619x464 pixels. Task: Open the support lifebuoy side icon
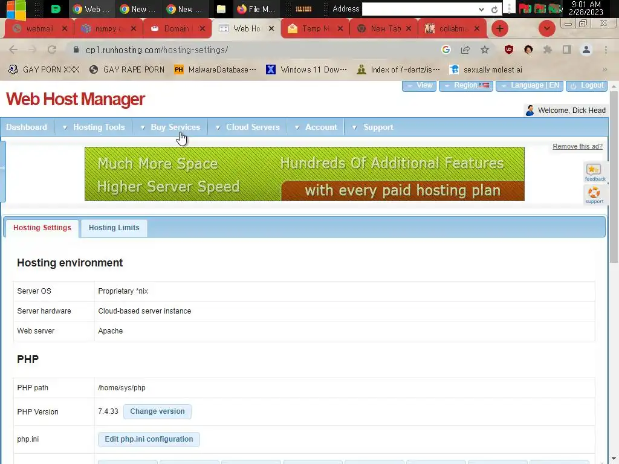595,195
